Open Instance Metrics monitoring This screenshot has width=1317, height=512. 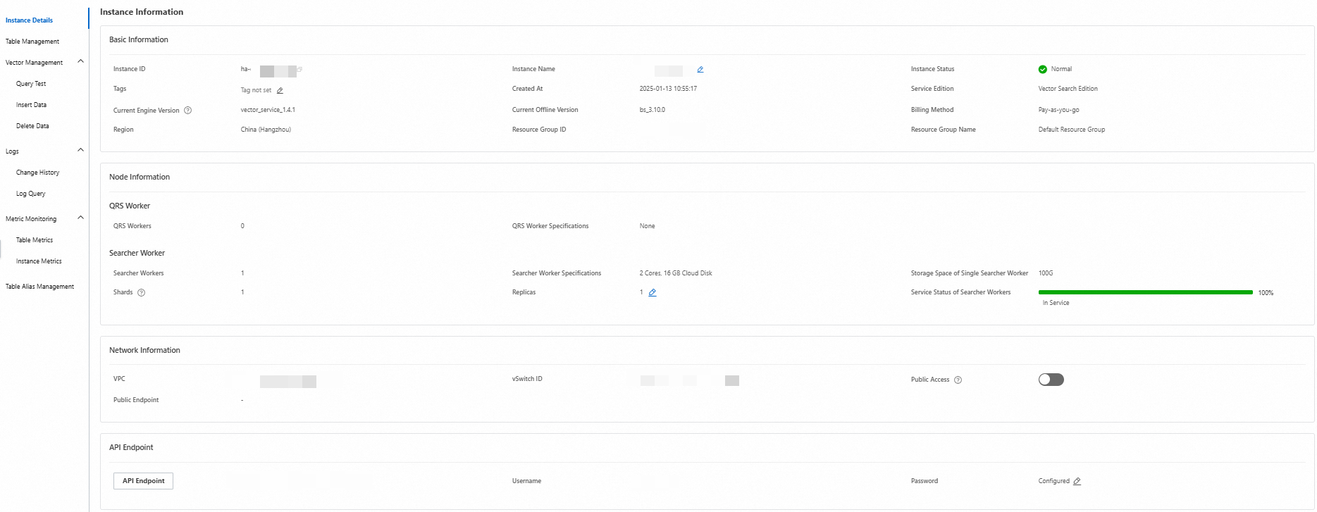click(x=39, y=261)
